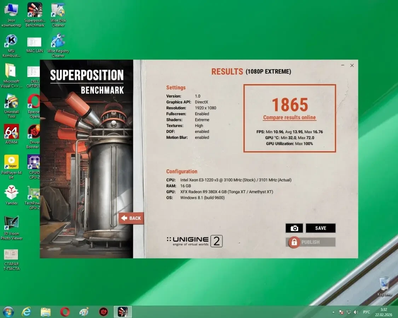The height and width of the screenshot is (318, 398).
Task: Click the locked PUBLISH button
Action: pos(310,242)
